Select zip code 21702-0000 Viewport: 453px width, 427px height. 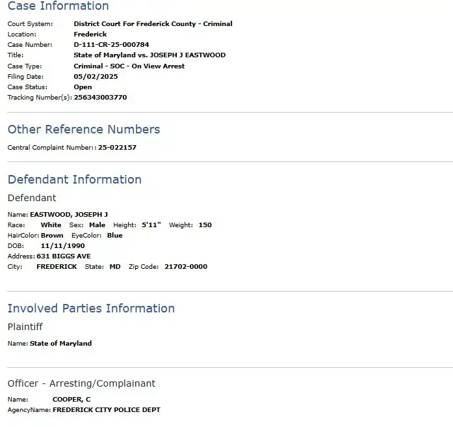pyautogui.click(x=186, y=266)
